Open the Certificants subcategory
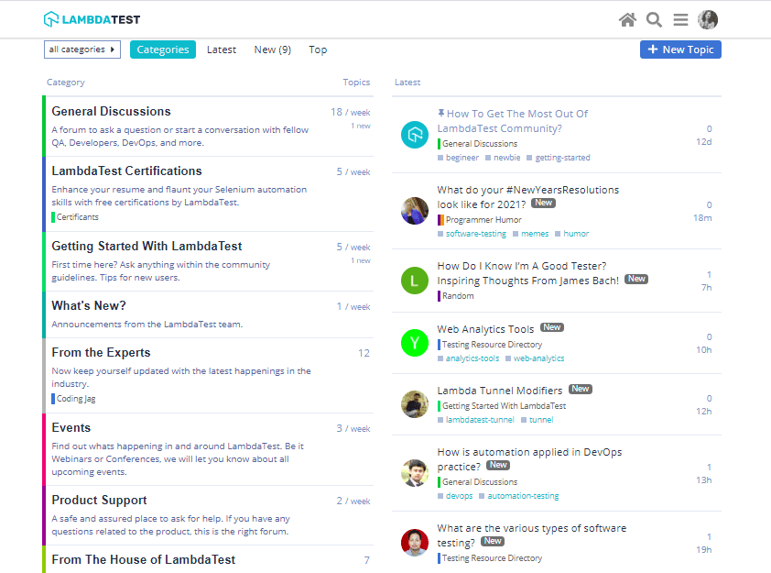Screen dimensions: 771x573 (x=75, y=217)
